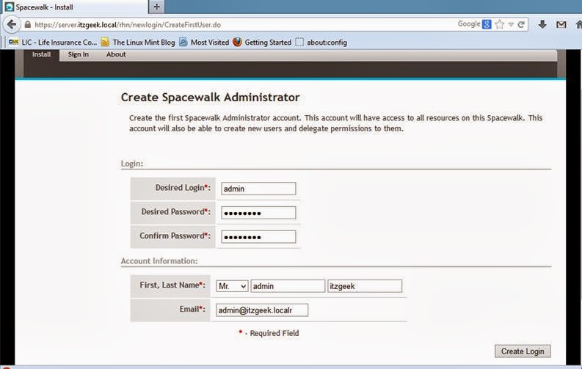Open the downloads arrow icon

[x=542, y=25]
